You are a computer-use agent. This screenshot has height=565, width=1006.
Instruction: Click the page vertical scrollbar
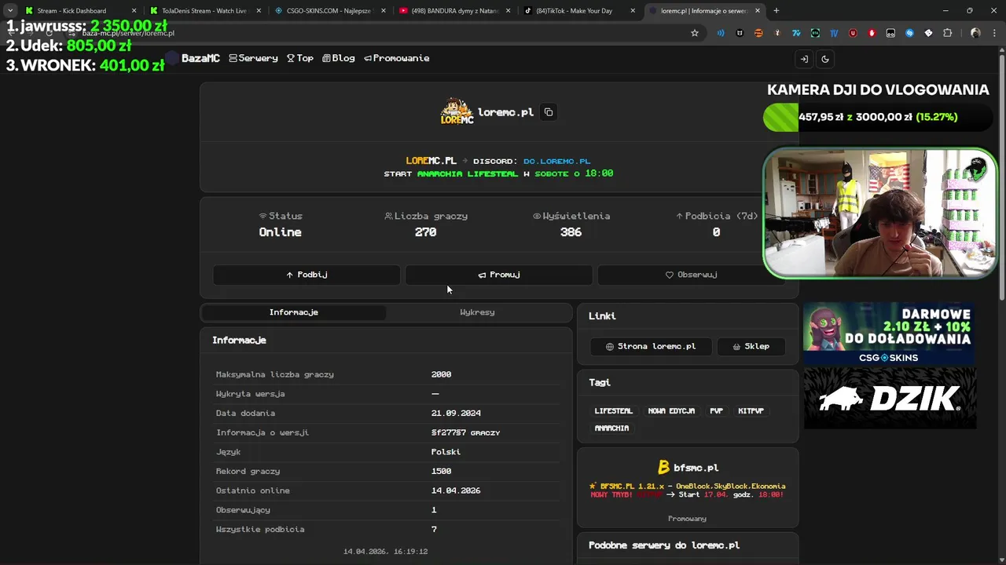click(x=1002, y=177)
